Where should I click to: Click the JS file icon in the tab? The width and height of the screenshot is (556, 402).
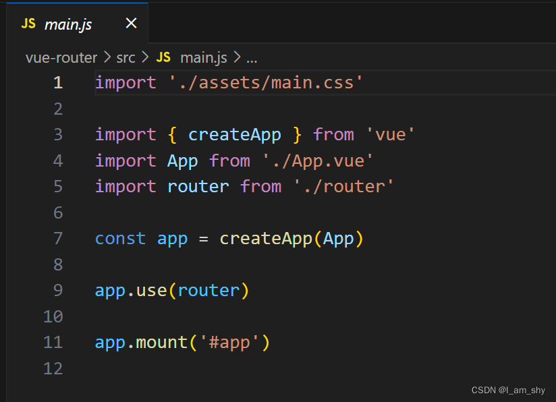(28, 24)
